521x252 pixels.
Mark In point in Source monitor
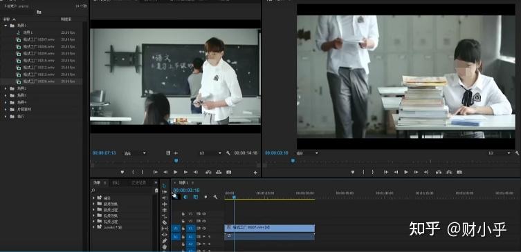click(x=133, y=172)
